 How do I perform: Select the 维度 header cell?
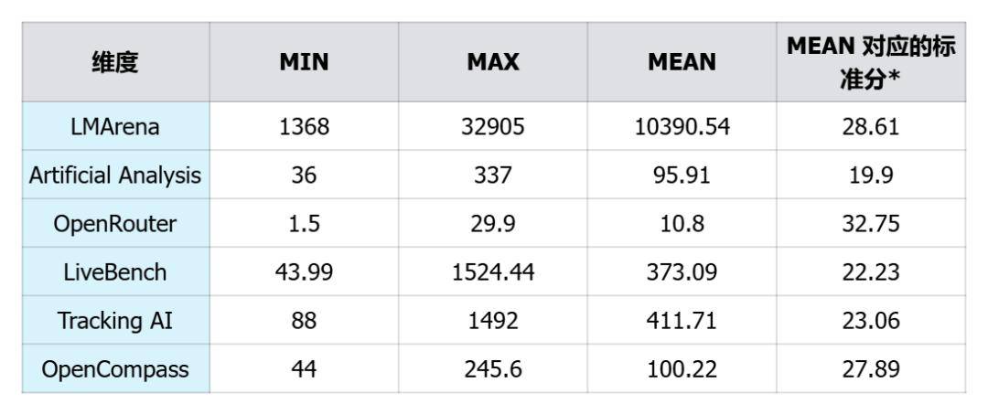(x=115, y=62)
